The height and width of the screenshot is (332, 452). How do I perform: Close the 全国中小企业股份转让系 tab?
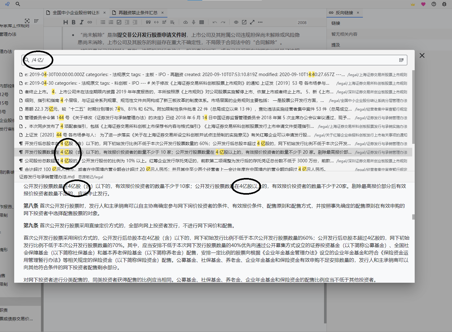[105, 13]
